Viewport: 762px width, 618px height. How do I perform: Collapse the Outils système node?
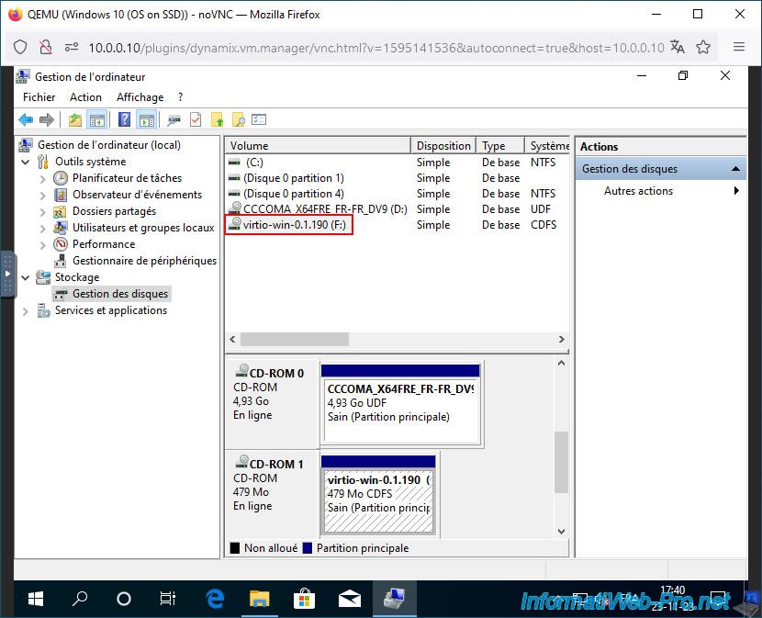26,162
